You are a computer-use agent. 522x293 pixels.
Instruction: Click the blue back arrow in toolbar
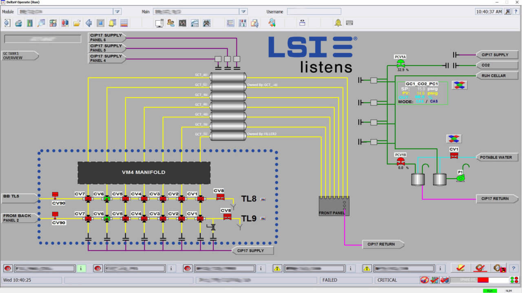click(88, 23)
